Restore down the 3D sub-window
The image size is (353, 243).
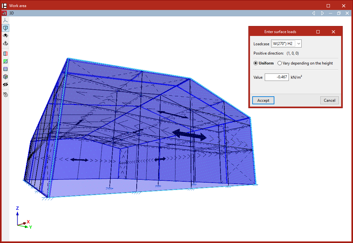pos(339,13)
